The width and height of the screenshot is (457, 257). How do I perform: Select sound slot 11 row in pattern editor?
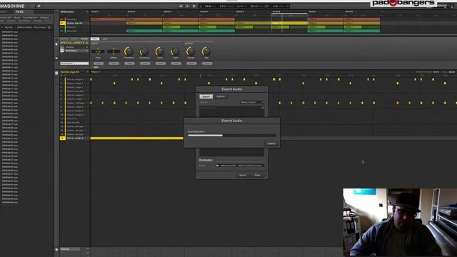pyautogui.click(x=74, y=119)
